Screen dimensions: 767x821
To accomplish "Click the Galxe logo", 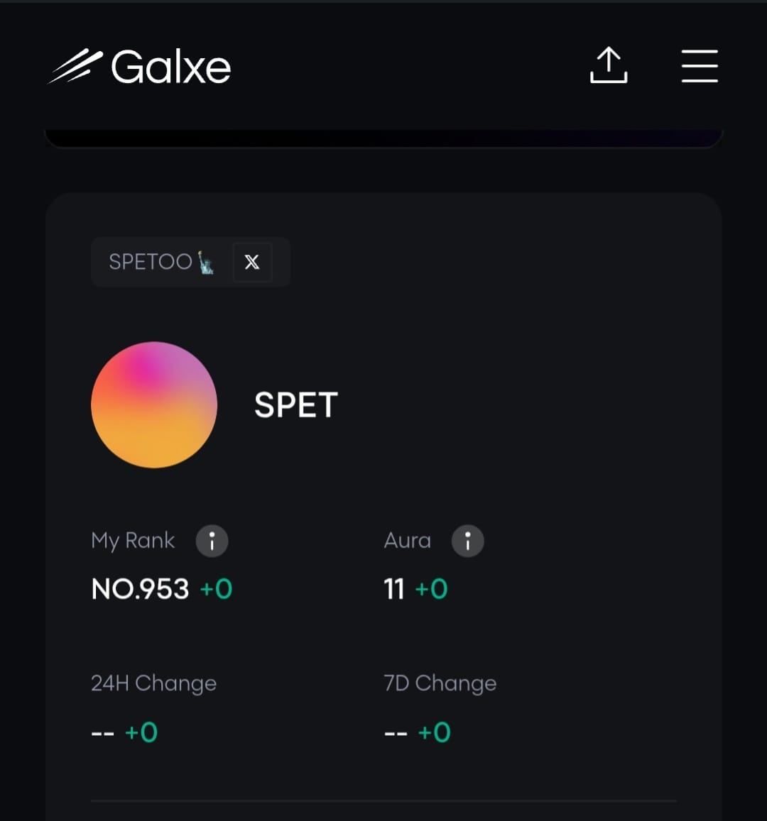I will tap(139, 66).
